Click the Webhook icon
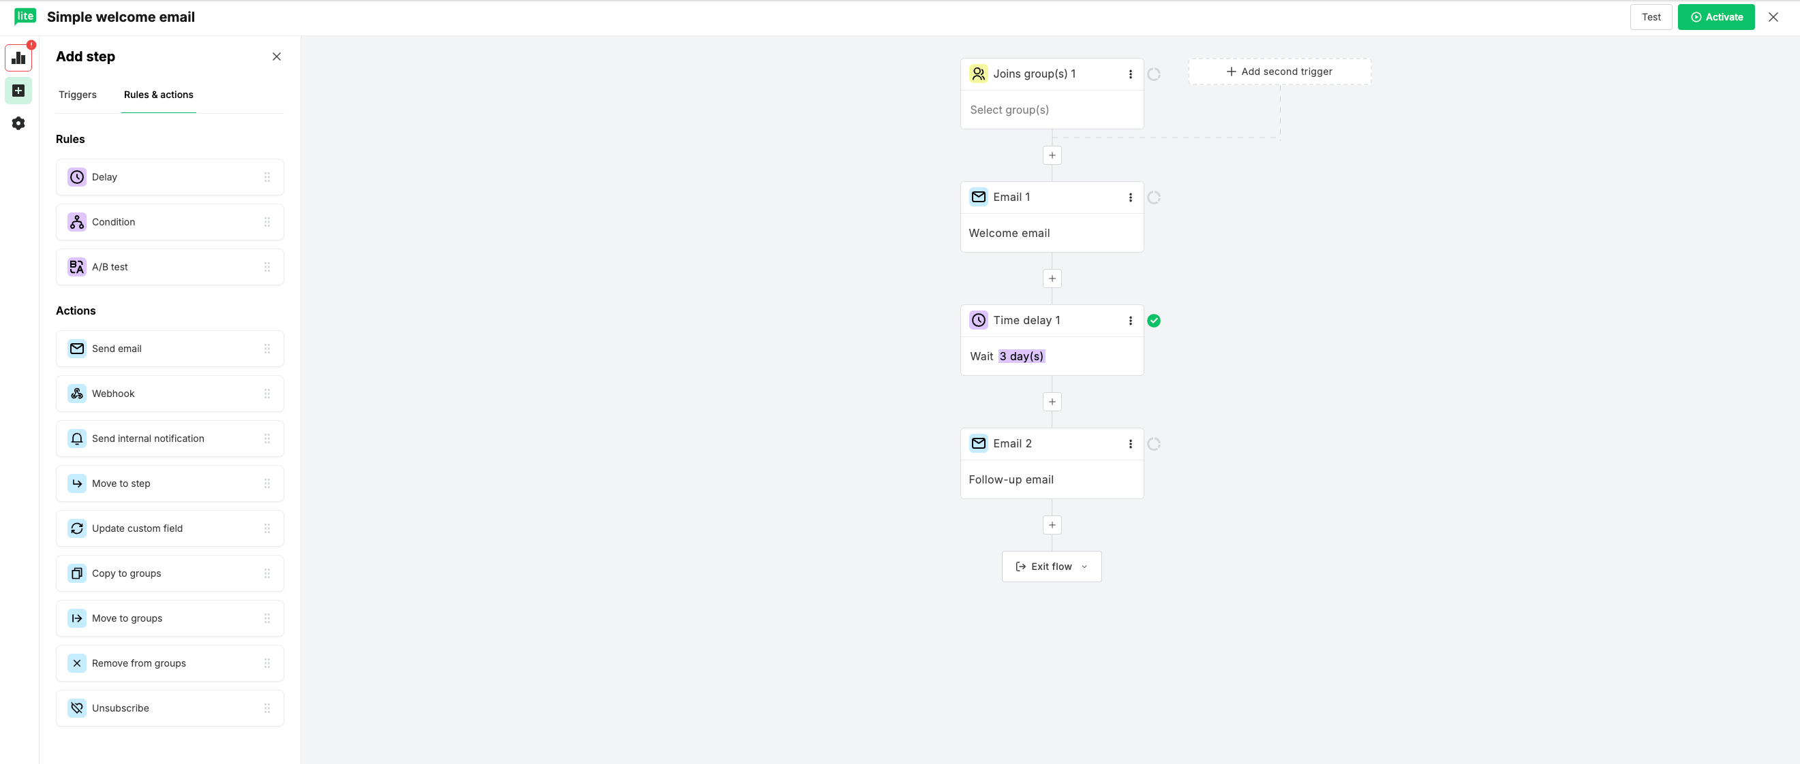This screenshot has width=1800, height=764. click(x=77, y=394)
